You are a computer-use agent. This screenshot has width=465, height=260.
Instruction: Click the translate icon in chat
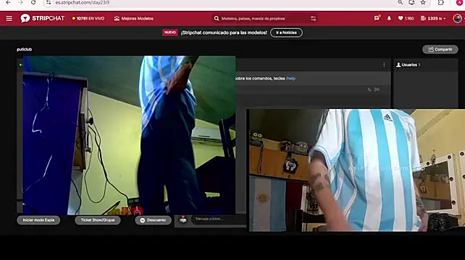pos(369,90)
